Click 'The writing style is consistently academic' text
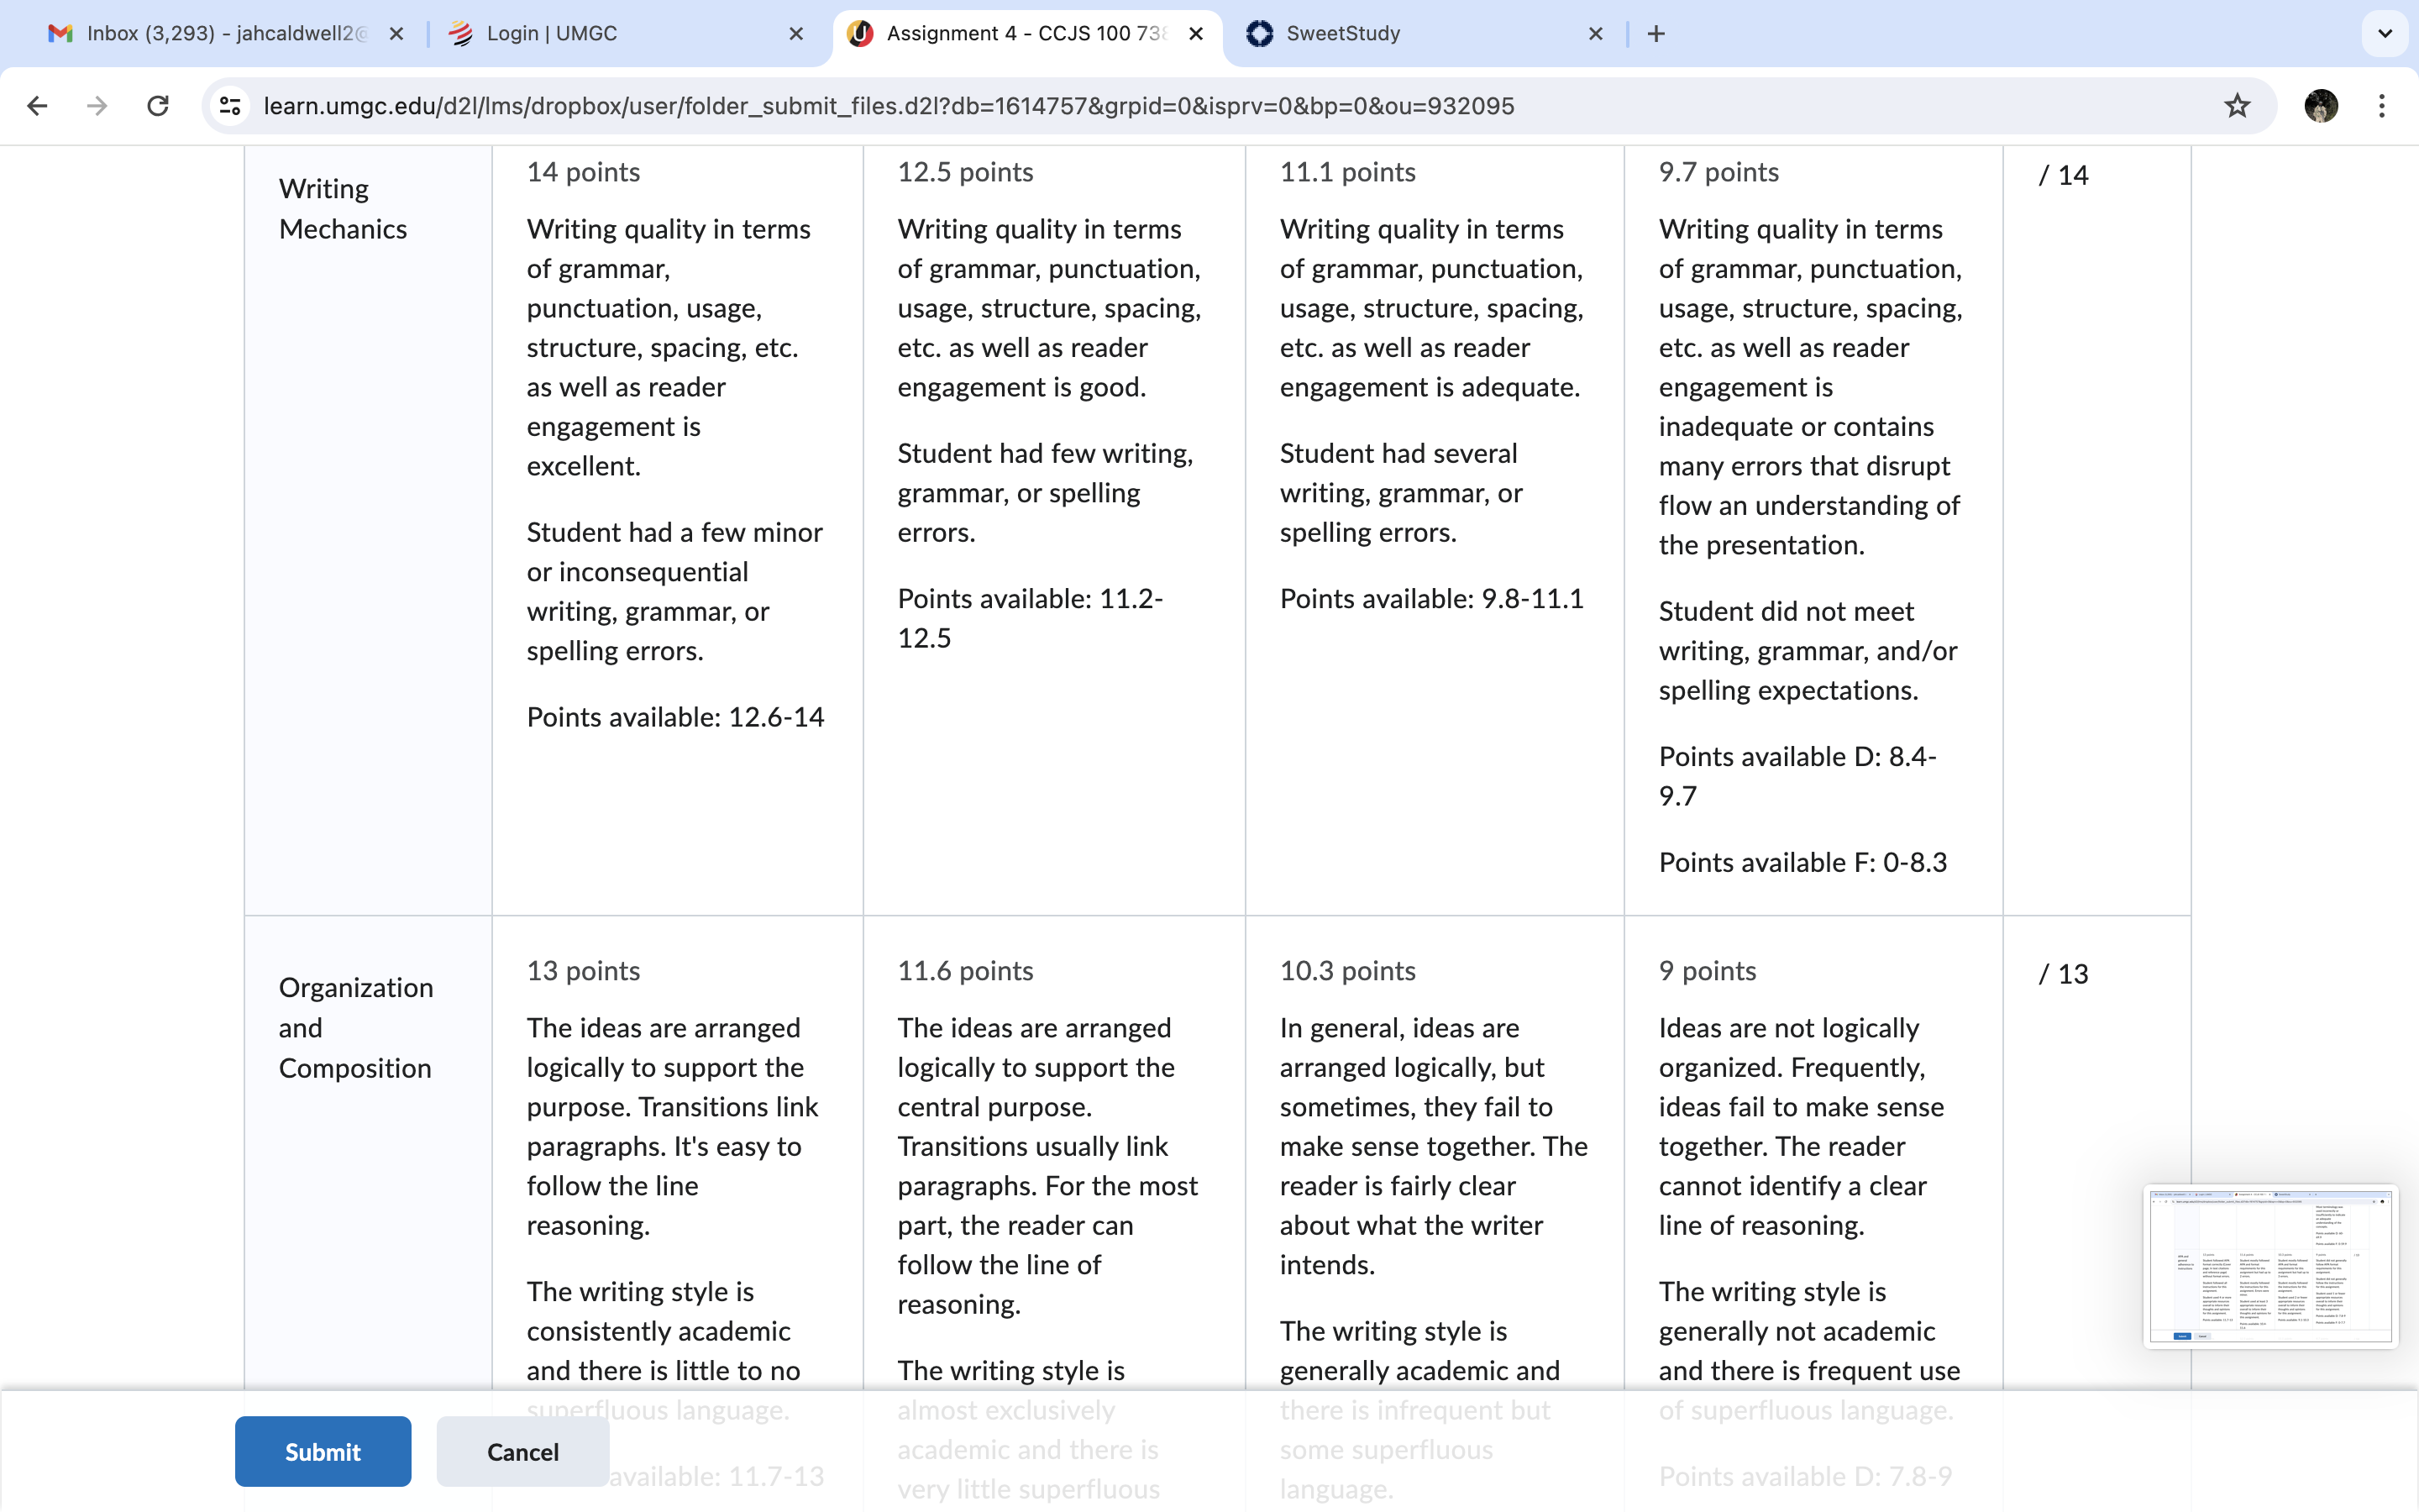 click(664, 1351)
